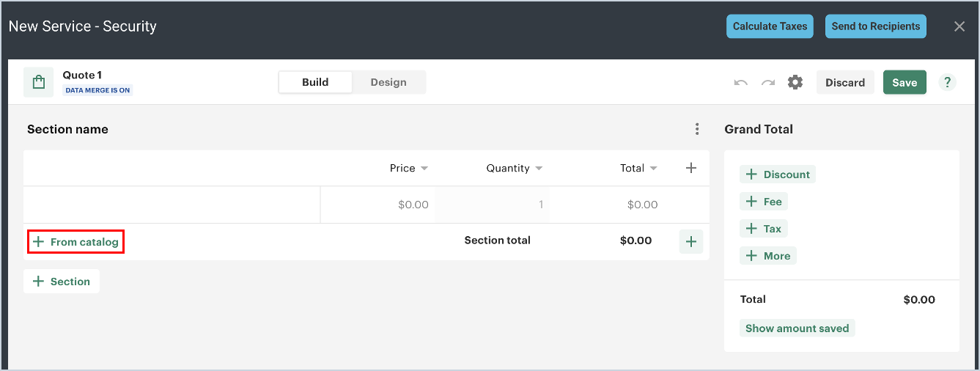The width and height of the screenshot is (980, 371).
Task: Expand the Total column dropdown
Action: coord(653,169)
